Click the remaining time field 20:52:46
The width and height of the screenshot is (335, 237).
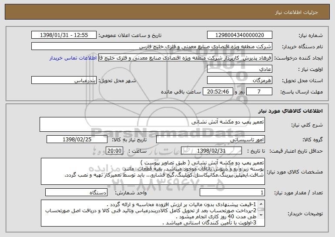click(x=218, y=92)
